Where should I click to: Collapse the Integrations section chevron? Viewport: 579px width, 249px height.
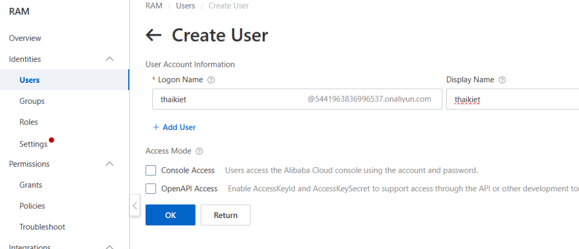pos(109,246)
